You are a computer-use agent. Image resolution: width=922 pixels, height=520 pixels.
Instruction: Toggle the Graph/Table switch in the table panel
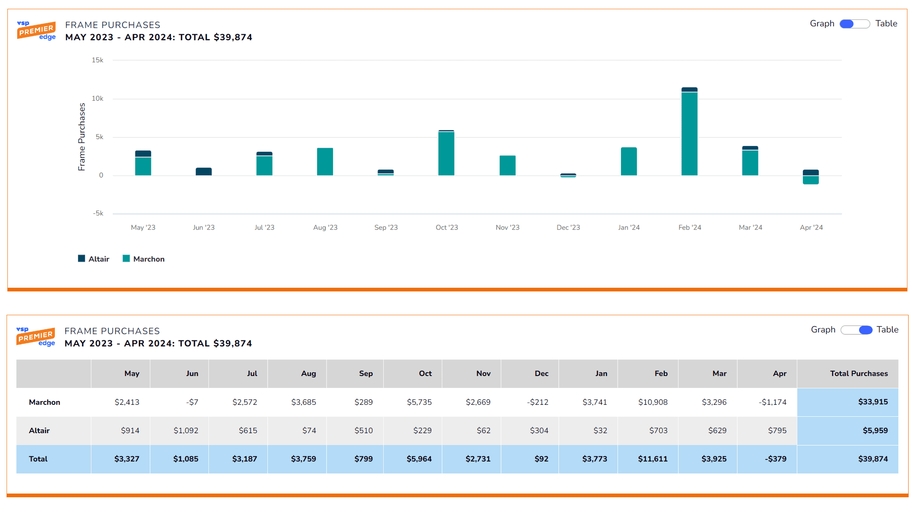click(856, 330)
